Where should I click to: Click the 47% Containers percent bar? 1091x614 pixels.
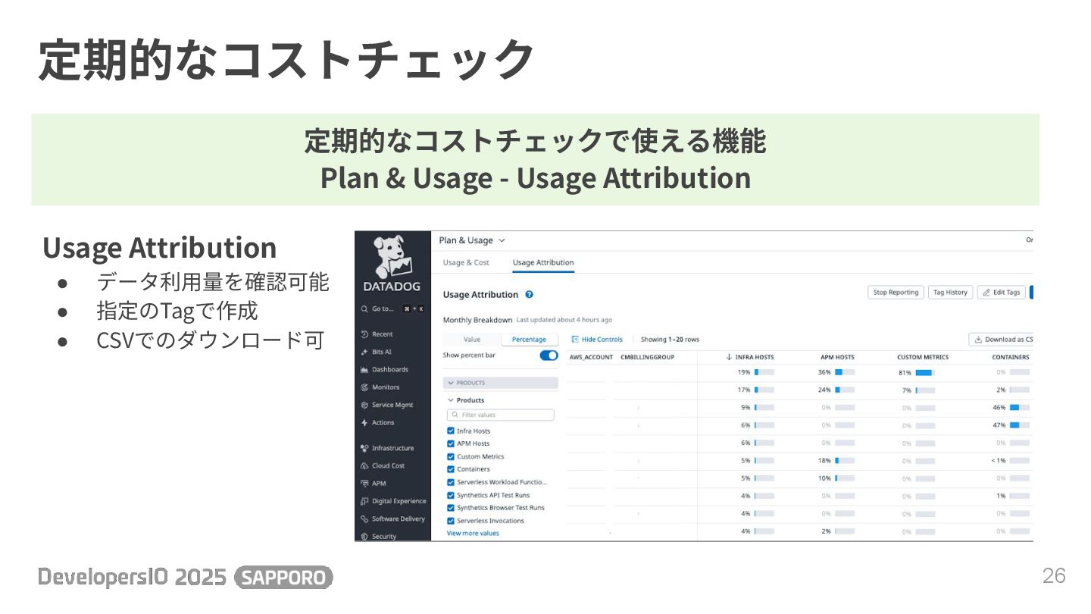coord(1020,425)
